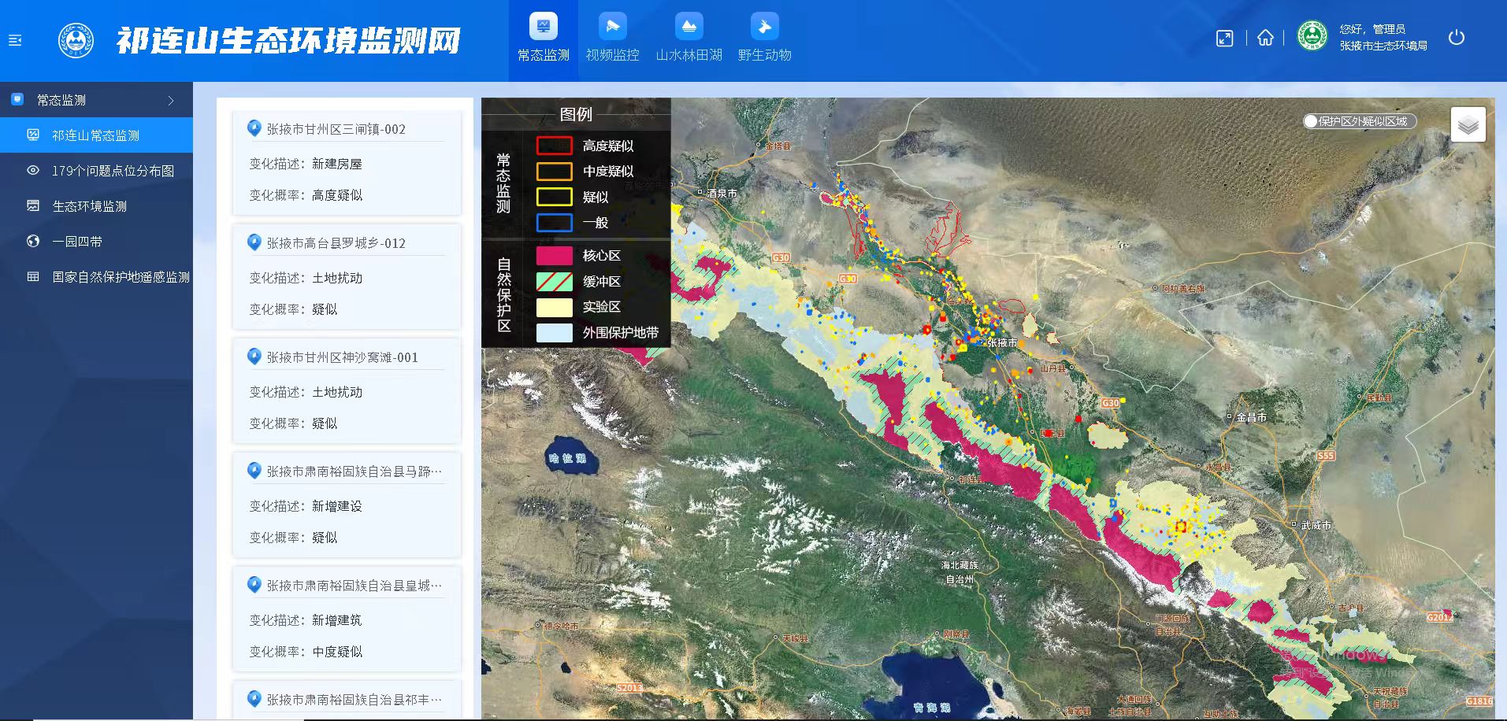Switch to the 视频监控 tab

point(612,39)
